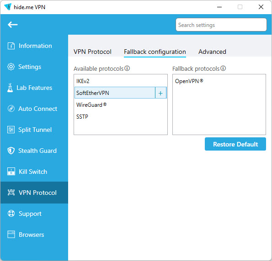Image resolution: width=272 pixels, height=261 pixels.
Task: Click the Restore Default button
Action: click(x=235, y=144)
